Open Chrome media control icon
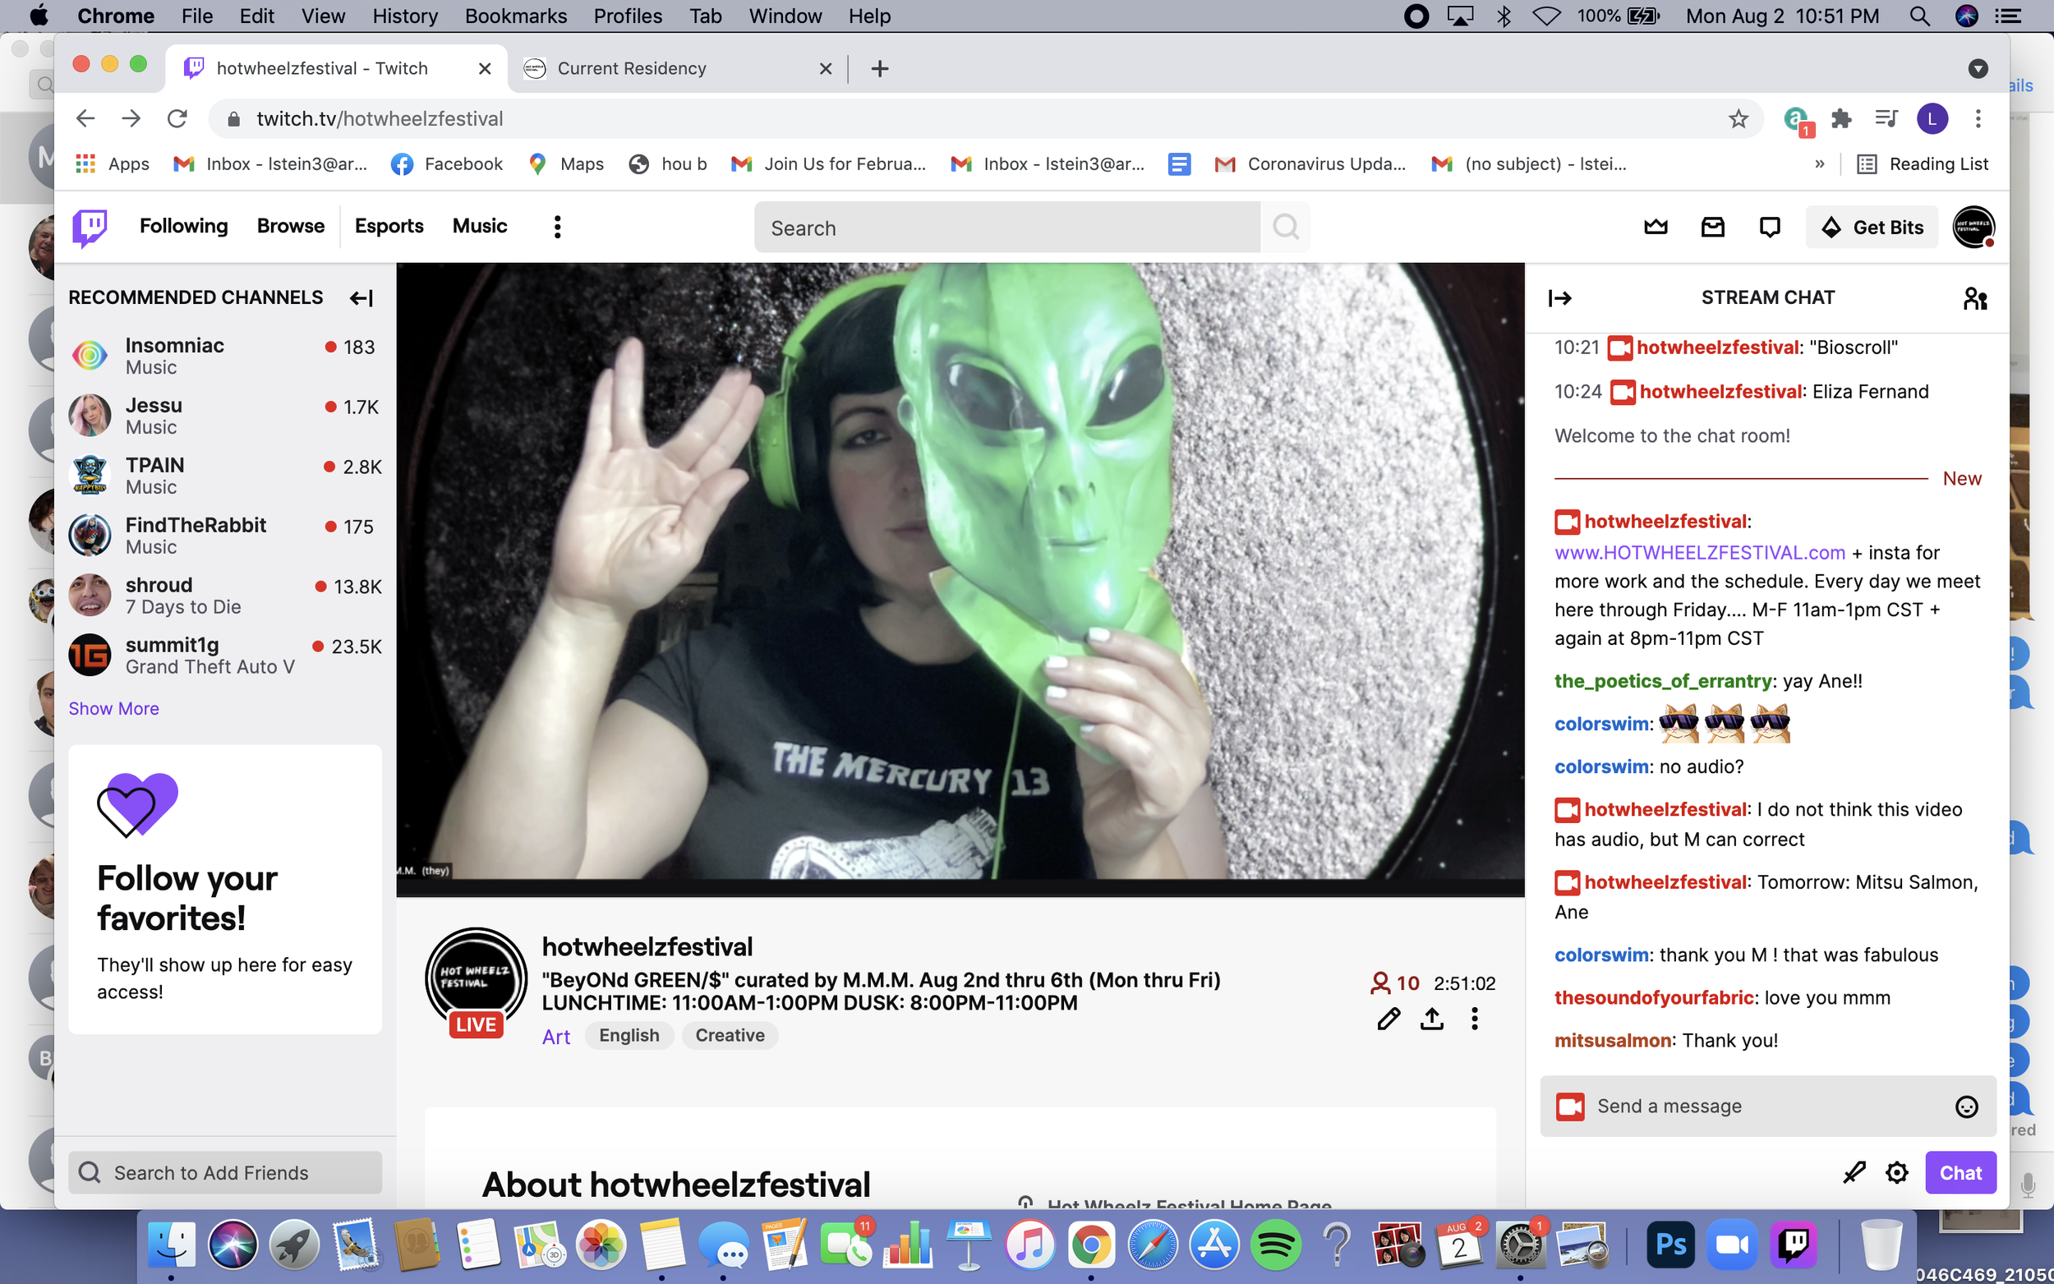The image size is (2054, 1284). [x=1886, y=119]
